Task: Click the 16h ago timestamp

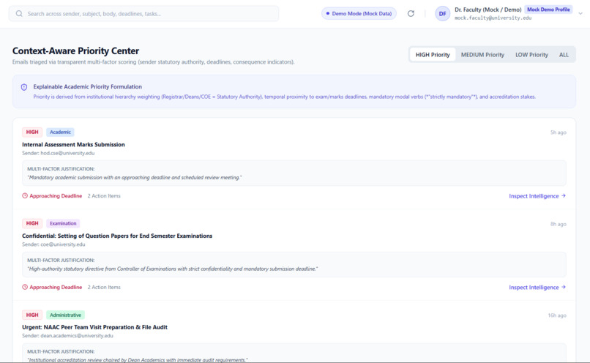Action: [x=557, y=315]
